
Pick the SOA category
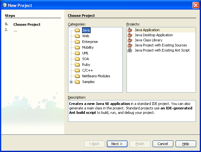85,59
